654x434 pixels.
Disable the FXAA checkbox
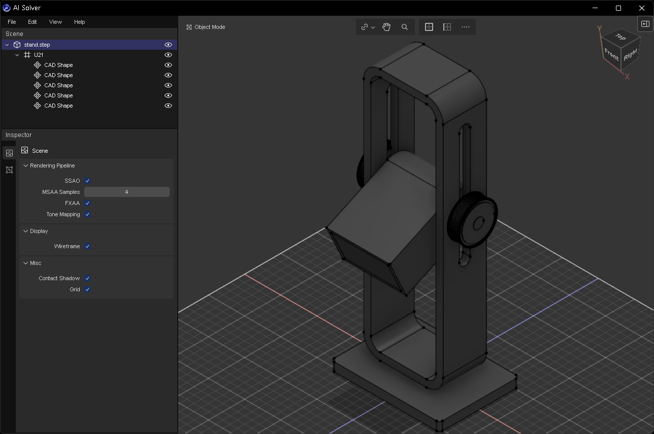(x=87, y=203)
